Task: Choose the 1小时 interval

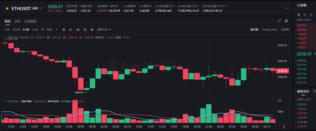Action: point(26,30)
